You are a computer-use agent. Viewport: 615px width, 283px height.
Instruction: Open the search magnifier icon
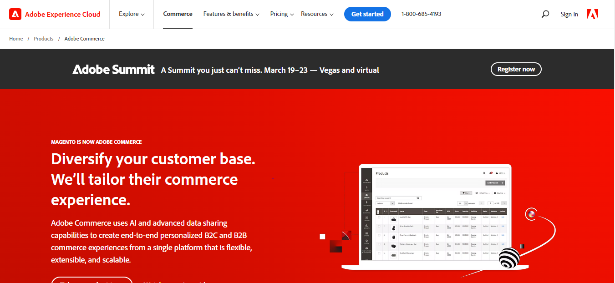pos(545,14)
